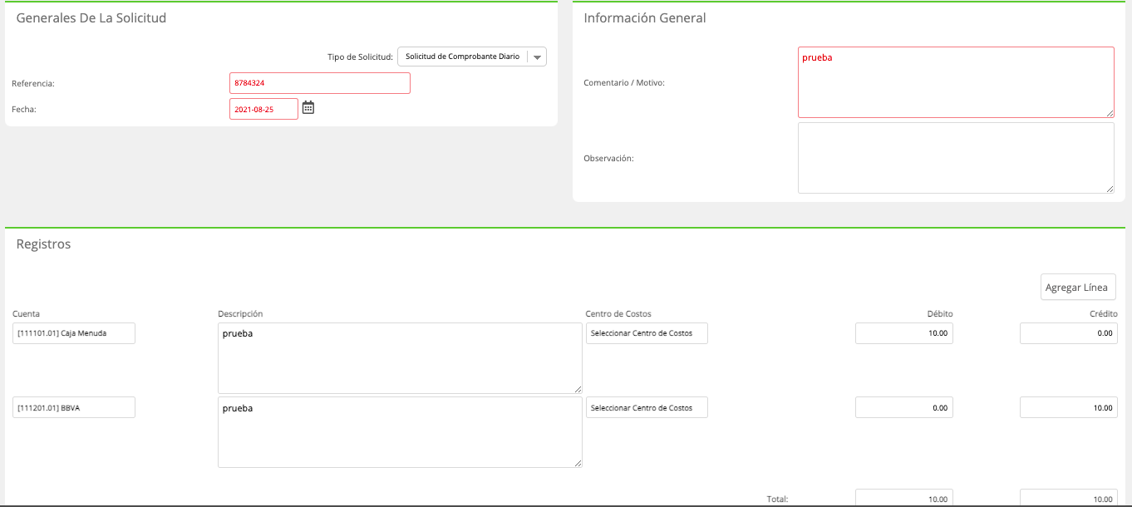Click the Total debit field

(x=904, y=498)
